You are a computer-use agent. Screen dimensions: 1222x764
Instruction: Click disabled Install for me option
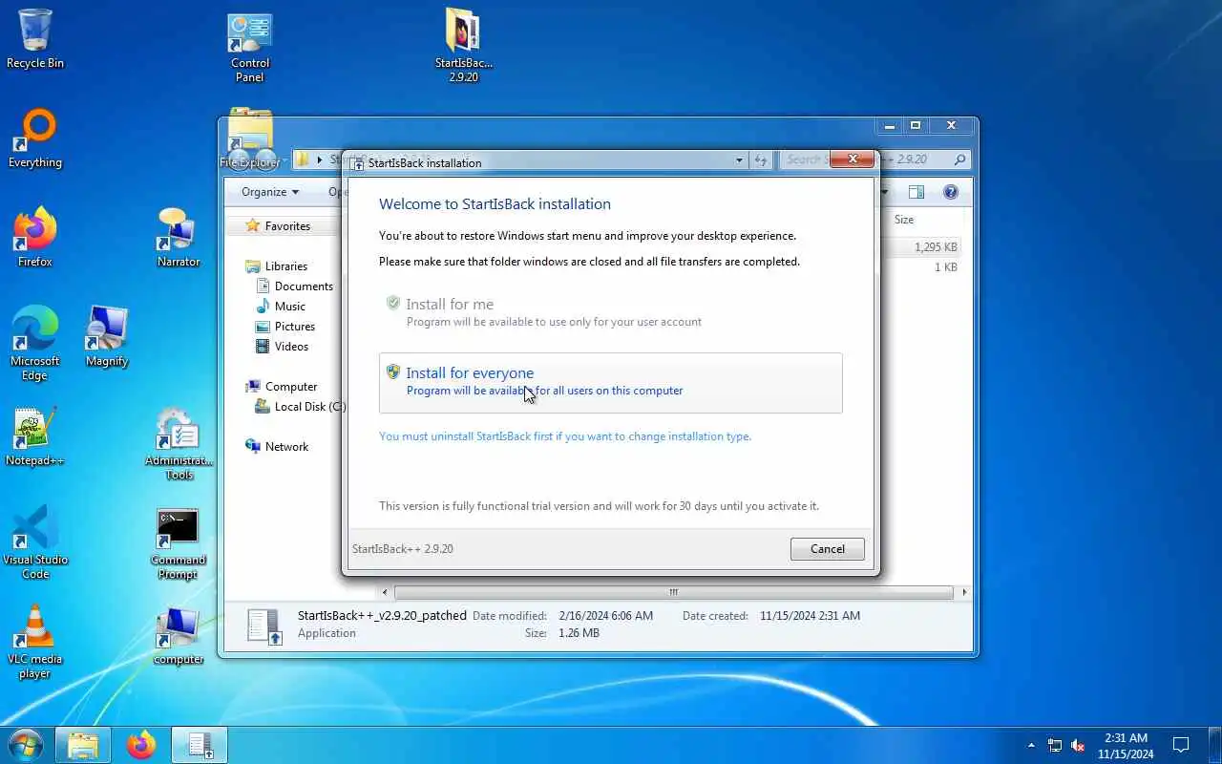point(610,312)
